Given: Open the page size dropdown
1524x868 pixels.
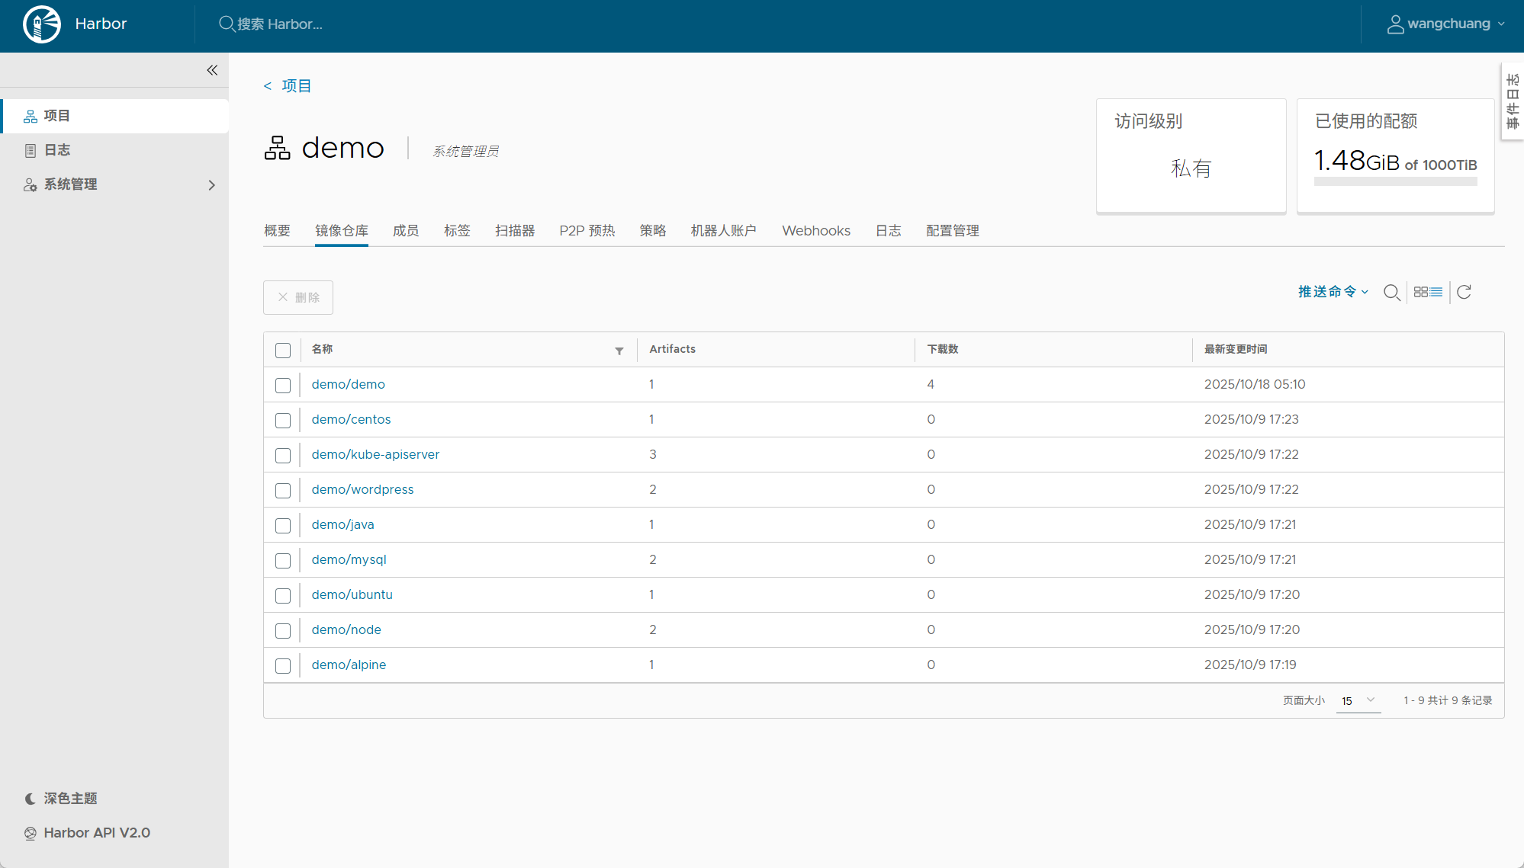Looking at the screenshot, I should 1358,700.
